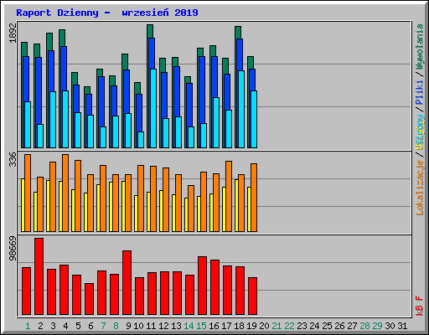
Task: Click the dark green Wywołania bar top for day 11
Action: click(x=150, y=31)
